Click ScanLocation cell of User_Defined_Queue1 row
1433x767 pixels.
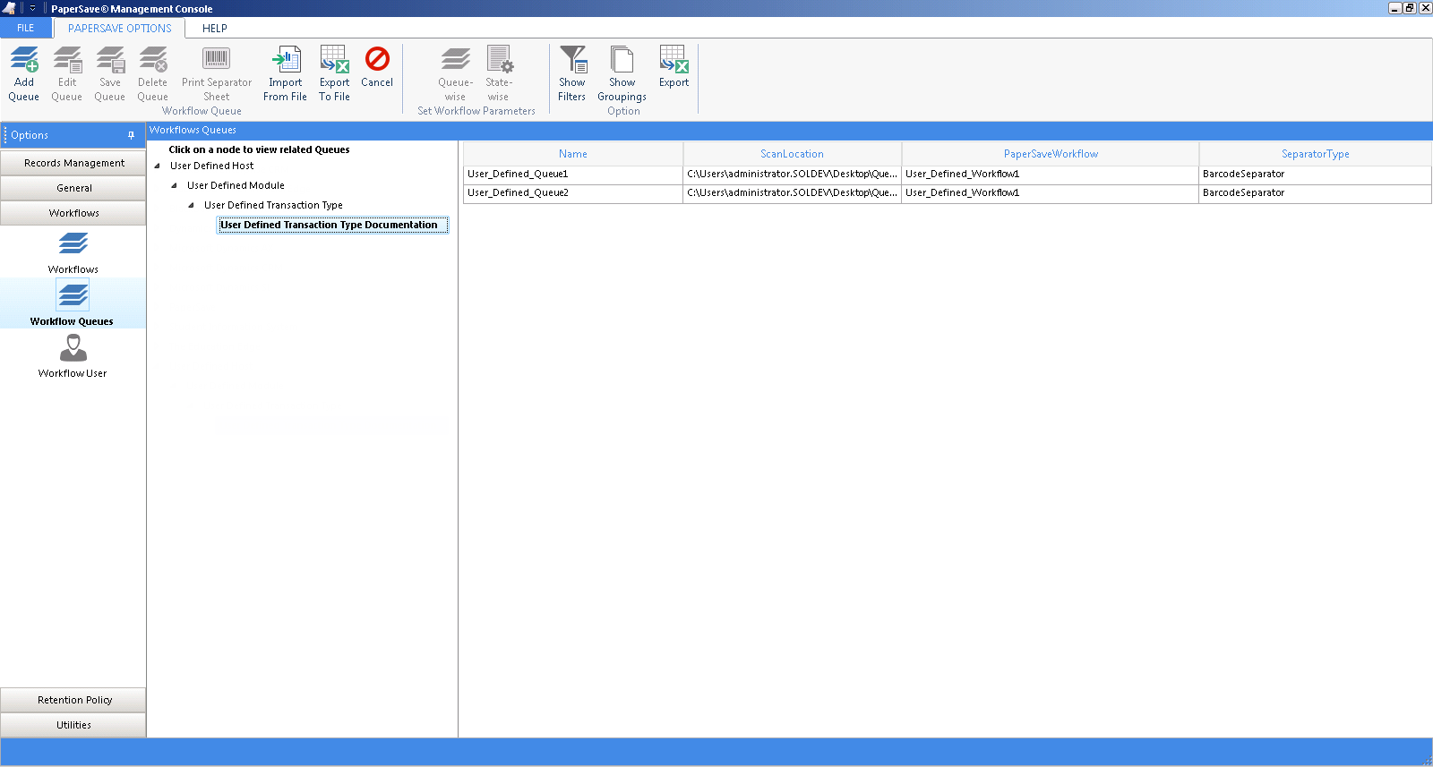792,175
